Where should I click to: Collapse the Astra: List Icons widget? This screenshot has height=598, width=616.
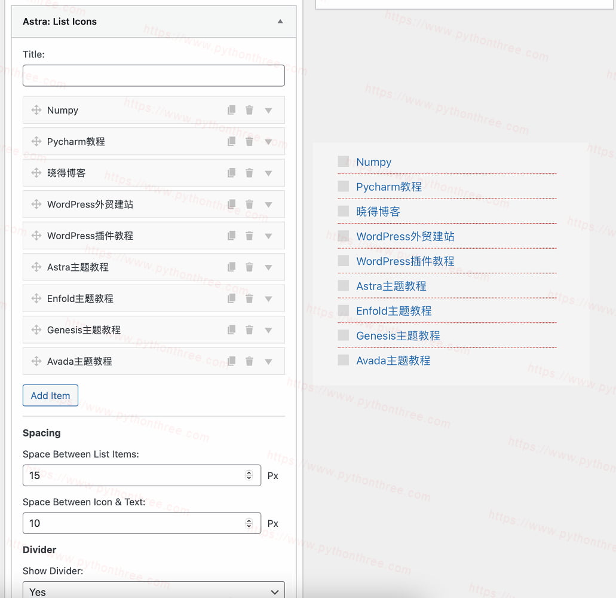280,22
